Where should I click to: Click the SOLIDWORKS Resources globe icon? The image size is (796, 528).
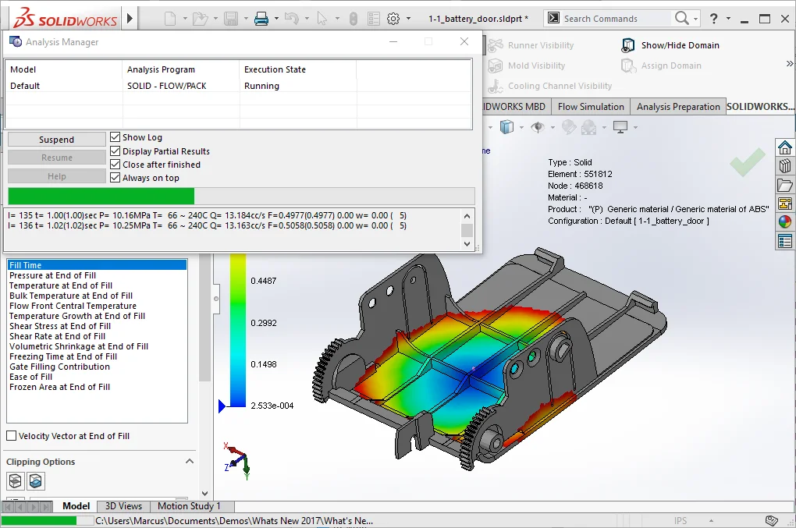tap(786, 221)
